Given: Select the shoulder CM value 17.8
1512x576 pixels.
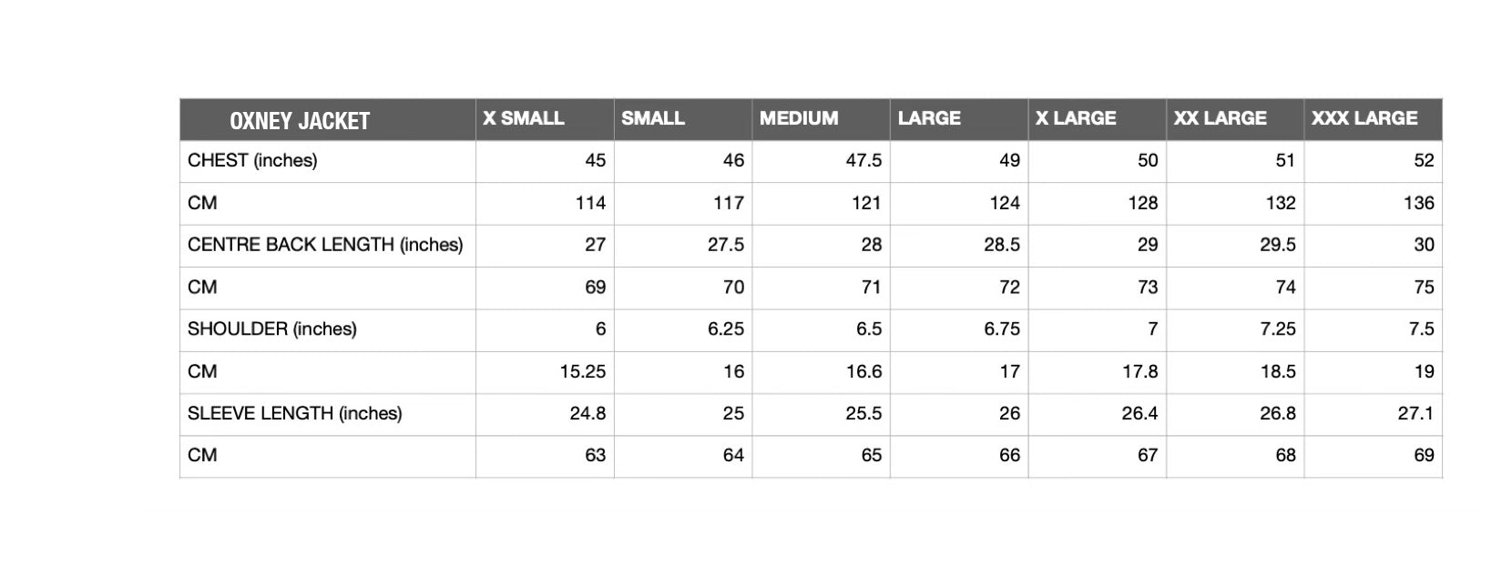Looking at the screenshot, I should tap(1139, 371).
